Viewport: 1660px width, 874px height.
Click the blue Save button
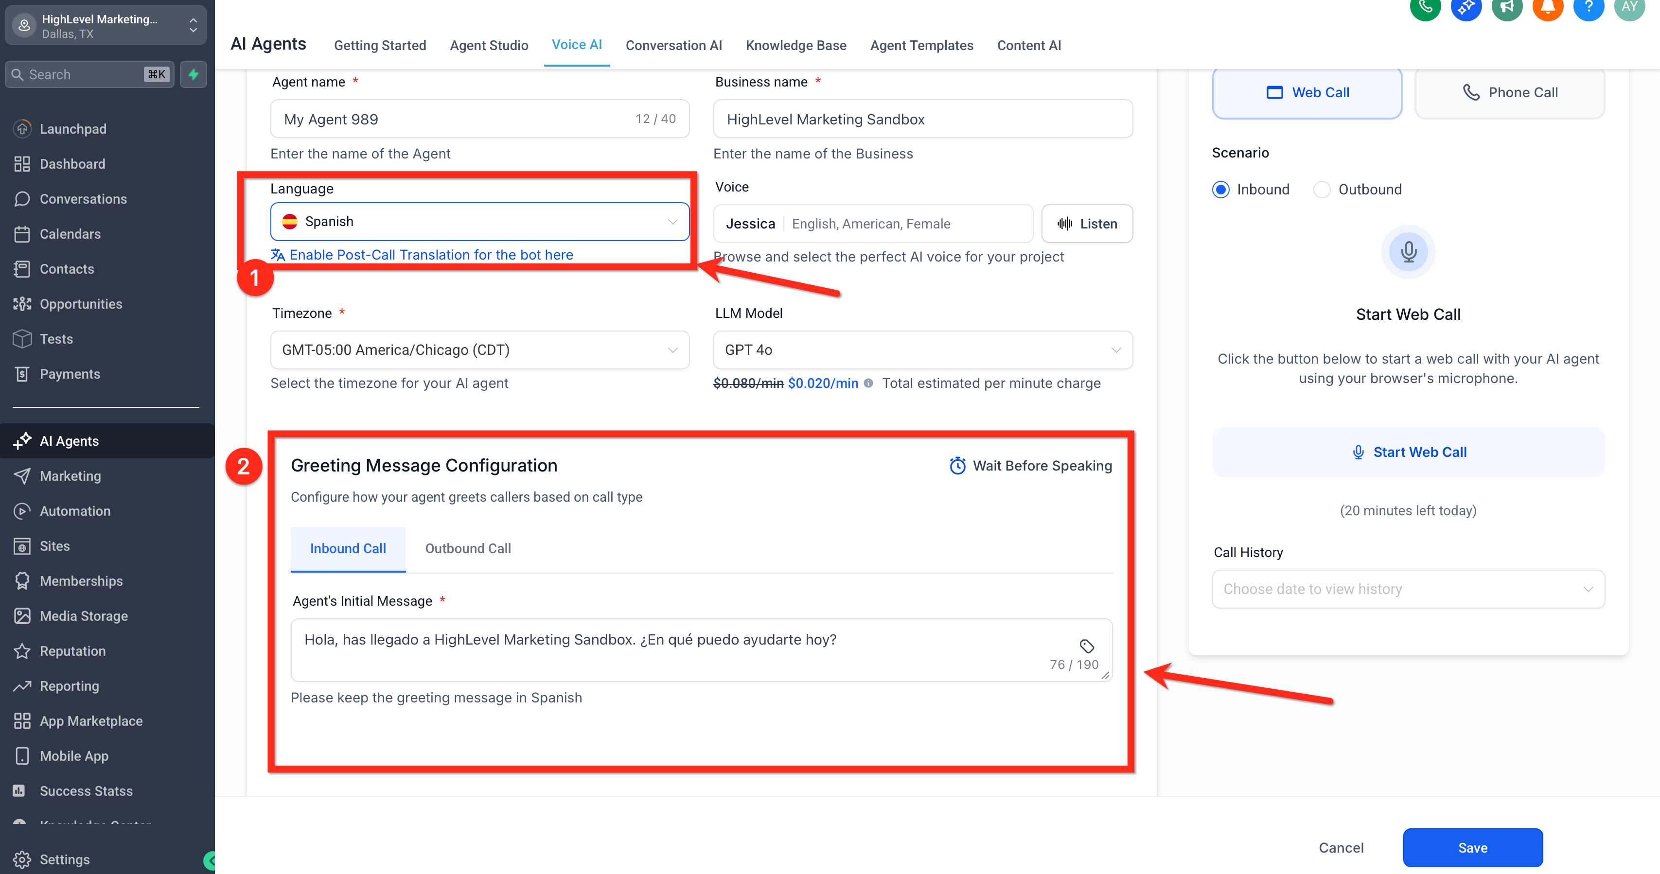click(x=1472, y=848)
